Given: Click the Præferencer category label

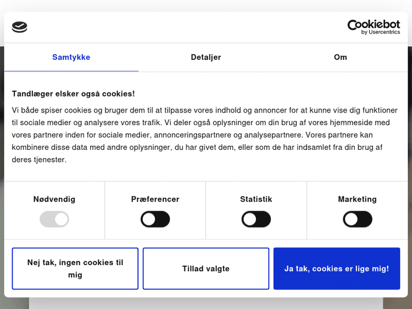Looking at the screenshot, I should pos(155,199).
